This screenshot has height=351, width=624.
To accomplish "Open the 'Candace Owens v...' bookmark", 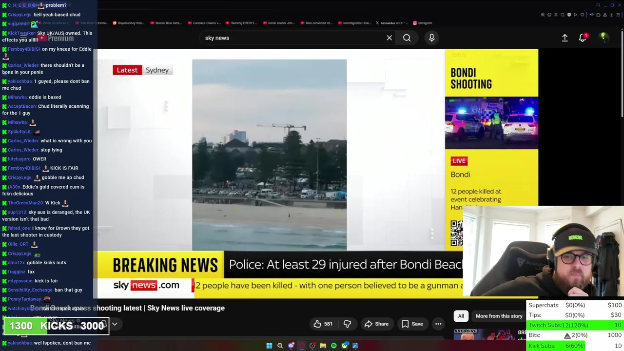I will tap(204, 23).
